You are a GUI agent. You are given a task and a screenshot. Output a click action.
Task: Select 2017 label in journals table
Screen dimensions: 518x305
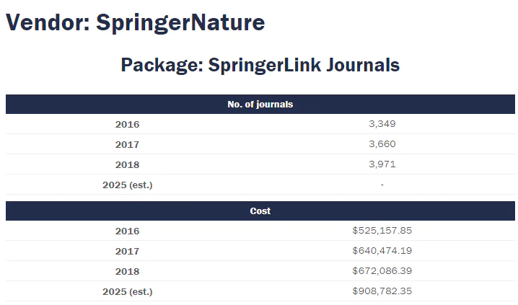click(127, 144)
